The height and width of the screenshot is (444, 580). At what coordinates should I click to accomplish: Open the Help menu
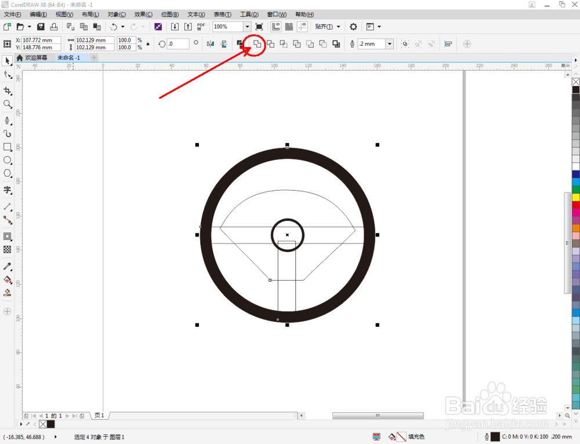pyautogui.click(x=304, y=14)
